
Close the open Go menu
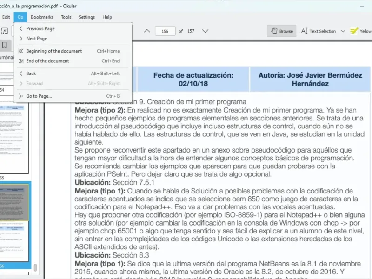coord(20,17)
